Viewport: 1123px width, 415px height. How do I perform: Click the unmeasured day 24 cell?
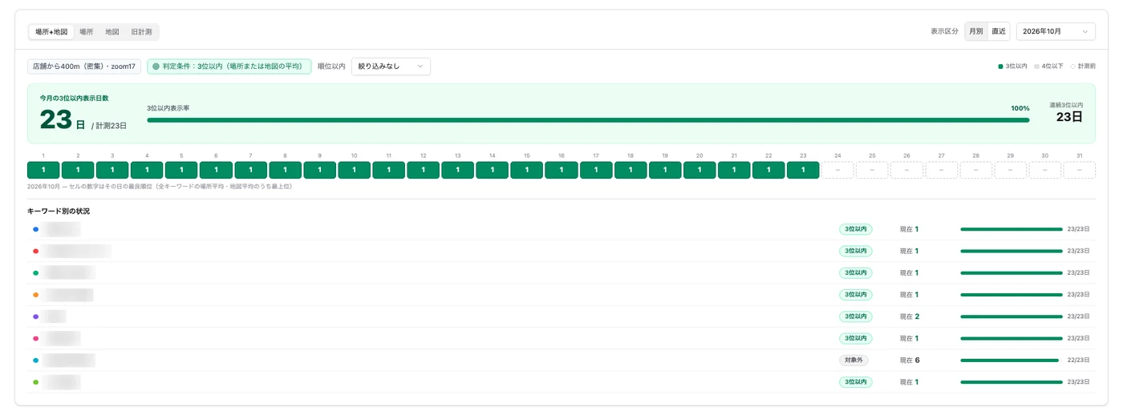[x=837, y=170]
